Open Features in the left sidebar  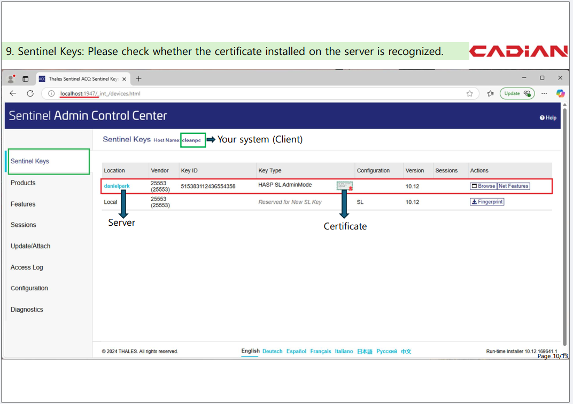pyautogui.click(x=23, y=204)
